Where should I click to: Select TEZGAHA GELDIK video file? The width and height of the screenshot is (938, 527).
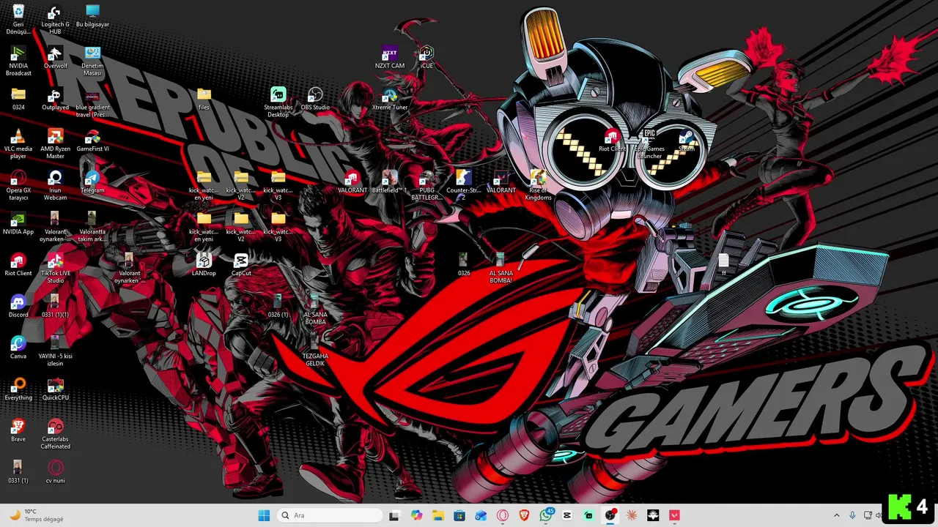coord(315,351)
